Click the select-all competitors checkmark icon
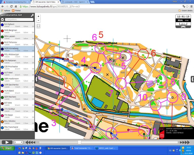 tap(2, 20)
